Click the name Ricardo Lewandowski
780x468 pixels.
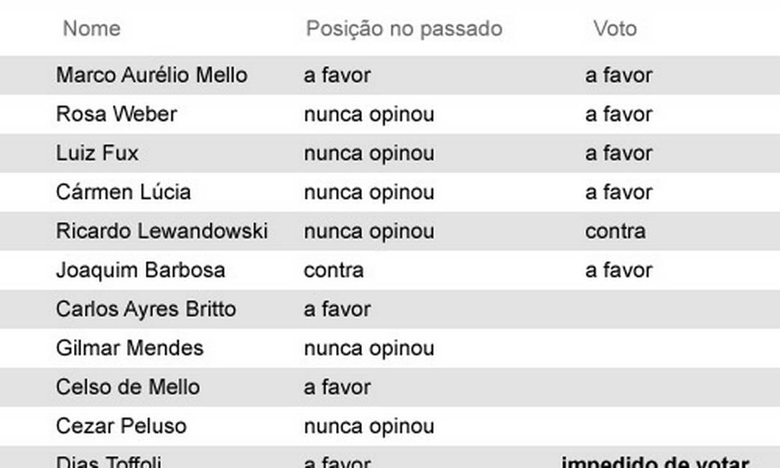(162, 231)
